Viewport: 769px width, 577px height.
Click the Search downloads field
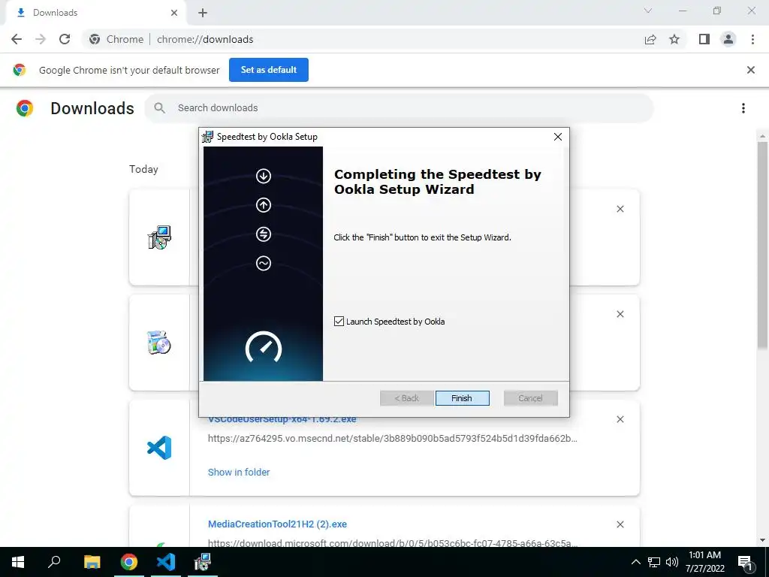click(x=400, y=108)
